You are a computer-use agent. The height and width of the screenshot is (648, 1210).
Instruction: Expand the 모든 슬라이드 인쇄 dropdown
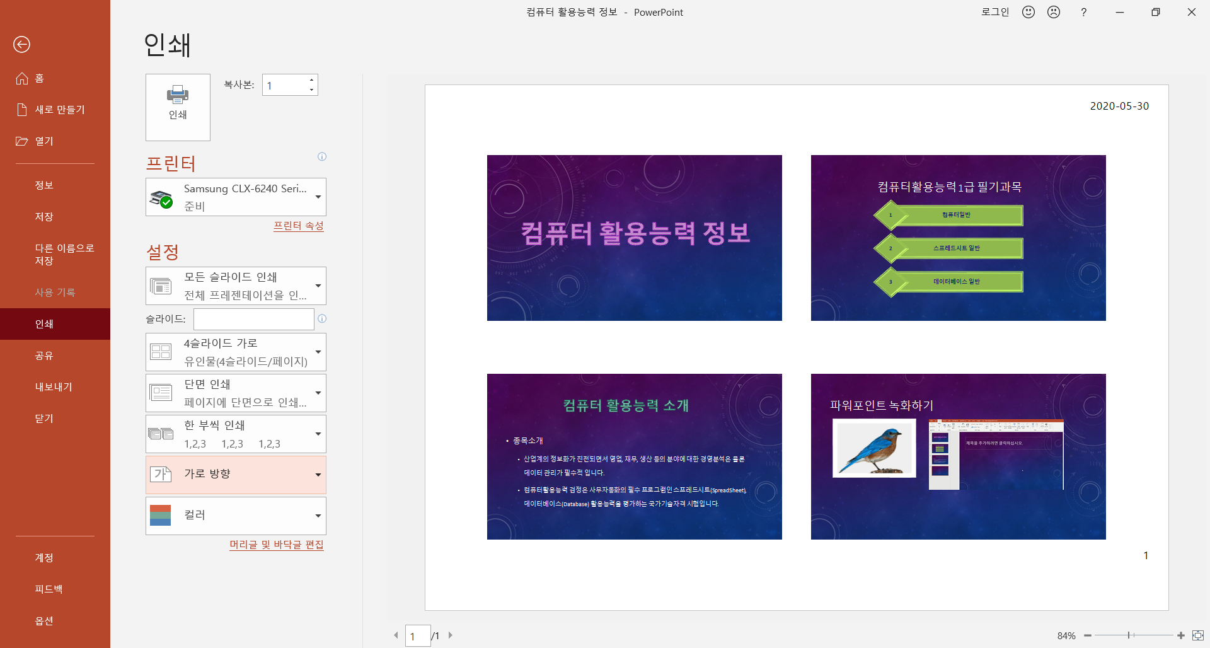pos(236,286)
